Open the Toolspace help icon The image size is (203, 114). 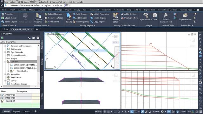[x=38, y=38]
